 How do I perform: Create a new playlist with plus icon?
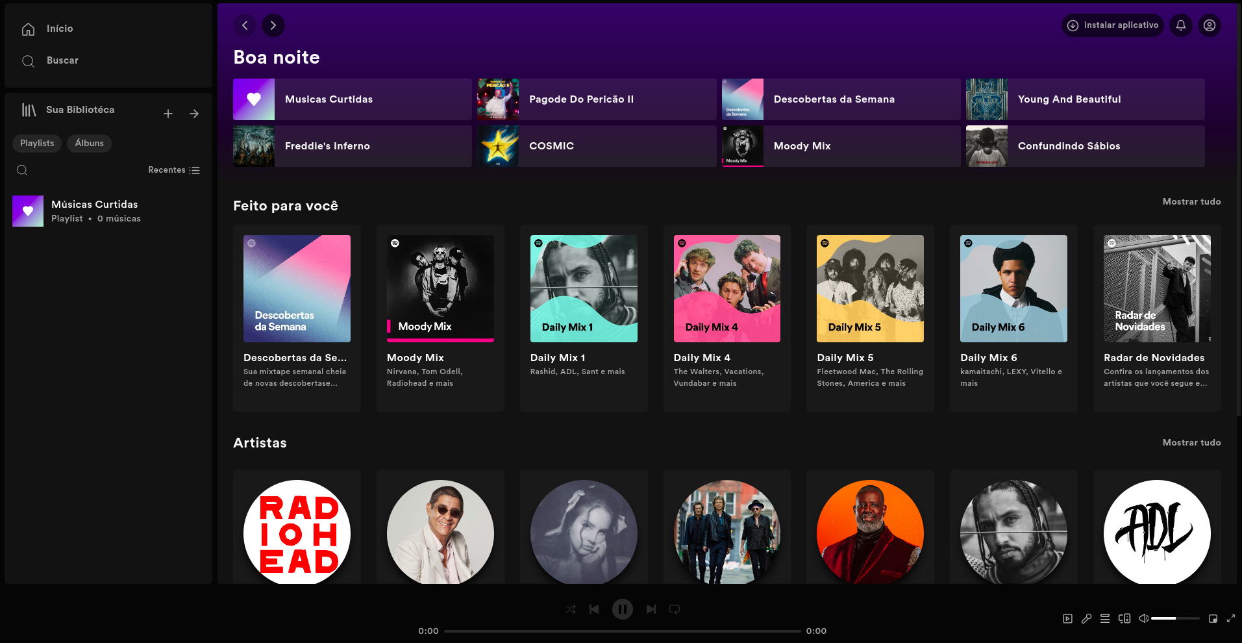[168, 114]
